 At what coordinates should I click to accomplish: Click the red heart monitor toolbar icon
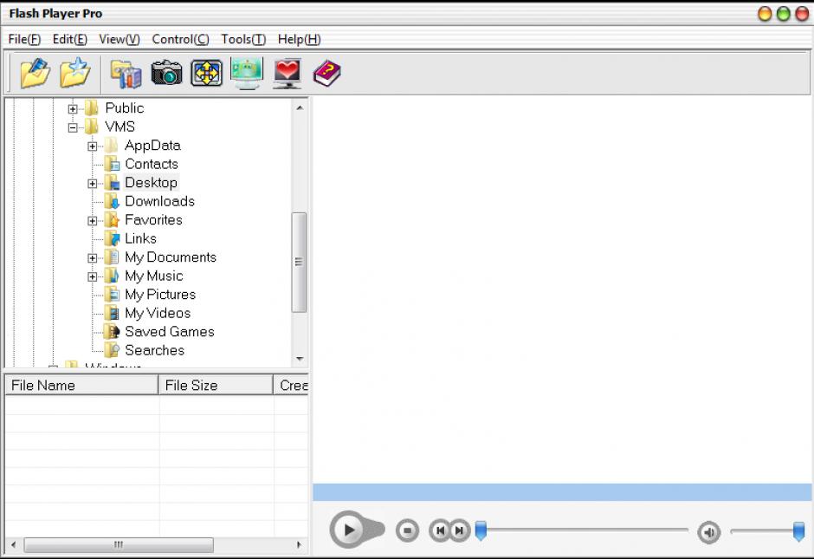point(287,74)
